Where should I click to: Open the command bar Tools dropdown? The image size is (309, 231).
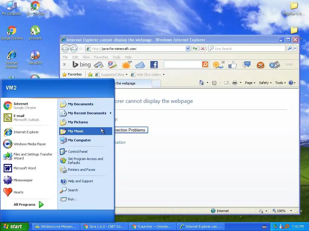pos(280,83)
